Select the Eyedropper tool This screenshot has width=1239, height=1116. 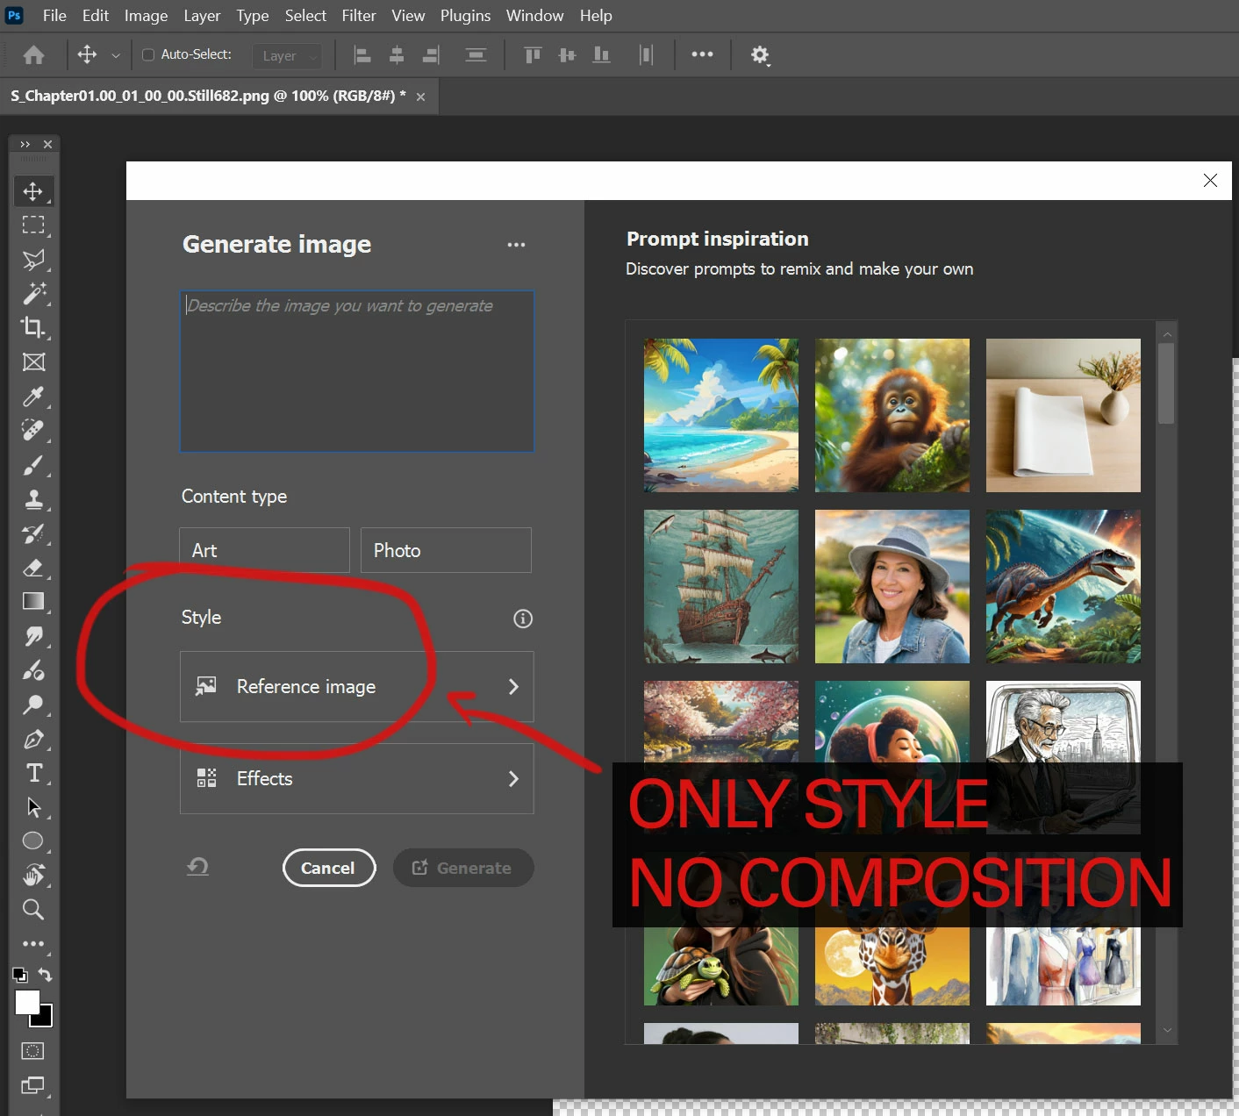(33, 397)
